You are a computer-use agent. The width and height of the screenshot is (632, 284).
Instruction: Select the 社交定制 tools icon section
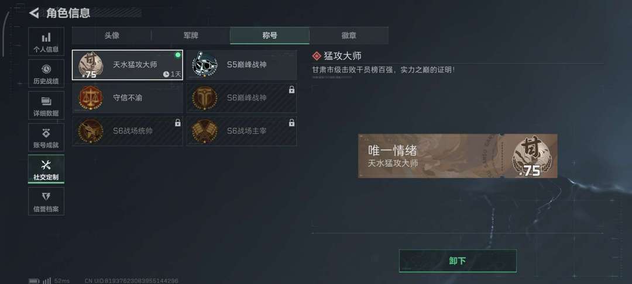(x=46, y=169)
